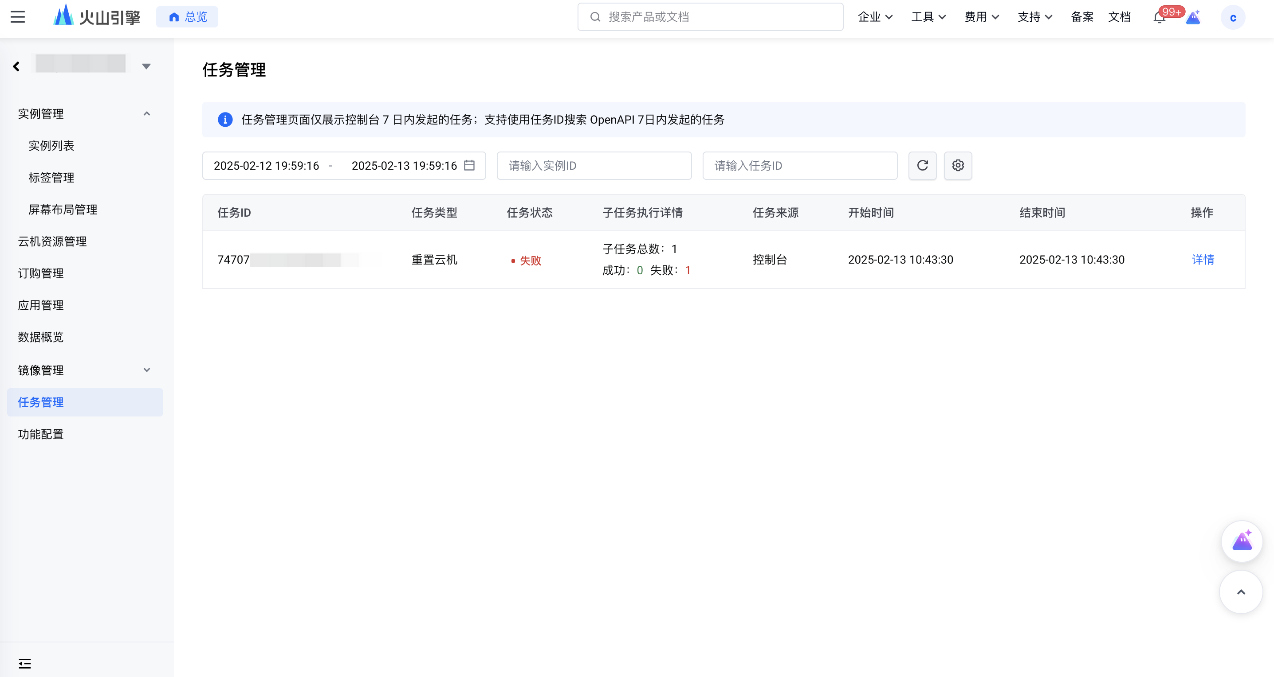Click the 结束时间 column header
Viewport: 1274px width, 677px height.
(x=1042, y=213)
